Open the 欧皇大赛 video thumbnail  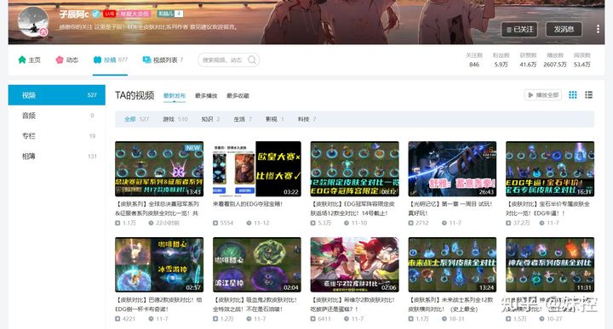[x=257, y=168]
